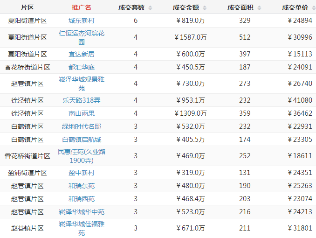Select area value 512
Screen dimensions: 316x238
(245, 37)
